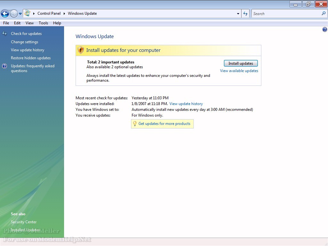Click 'You receive updates:' label
The image size is (328, 246).
tap(93, 115)
